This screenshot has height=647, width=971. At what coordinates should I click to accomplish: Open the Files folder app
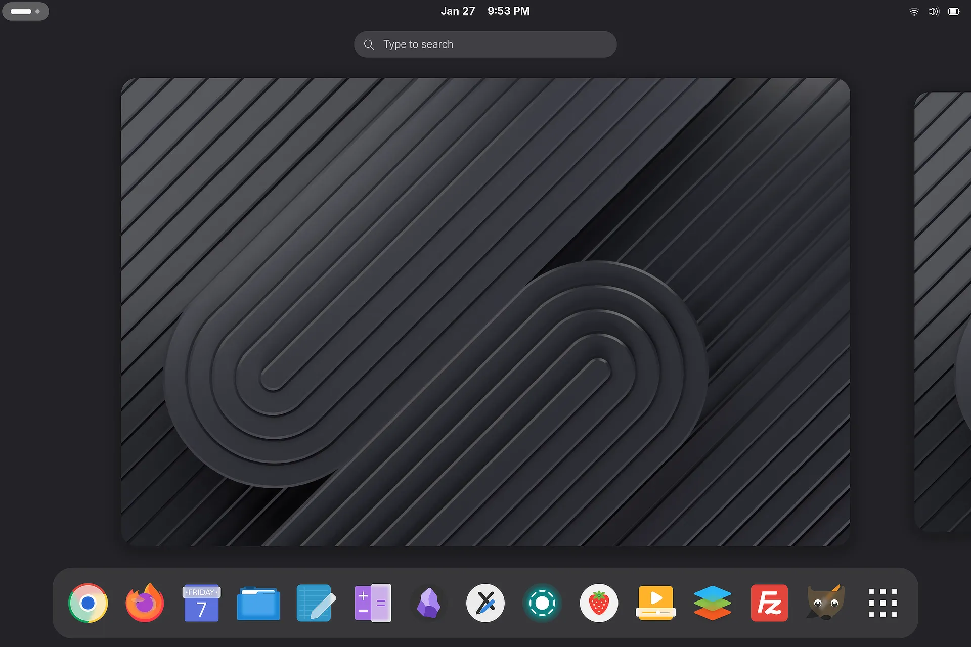click(x=258, y=603)
